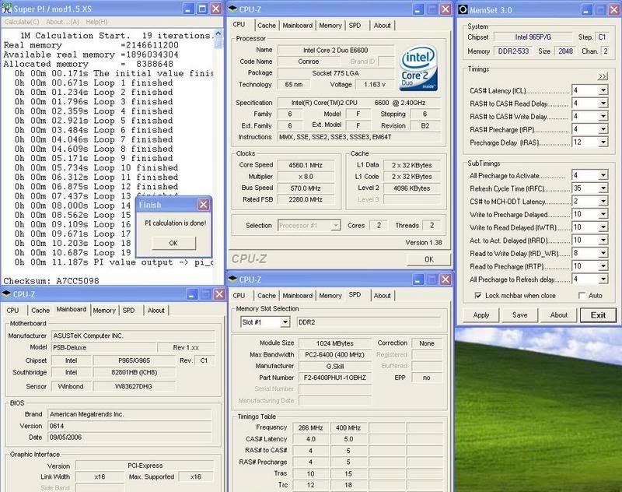Go to Memory tab in CPU-Z SPD window

330,296
